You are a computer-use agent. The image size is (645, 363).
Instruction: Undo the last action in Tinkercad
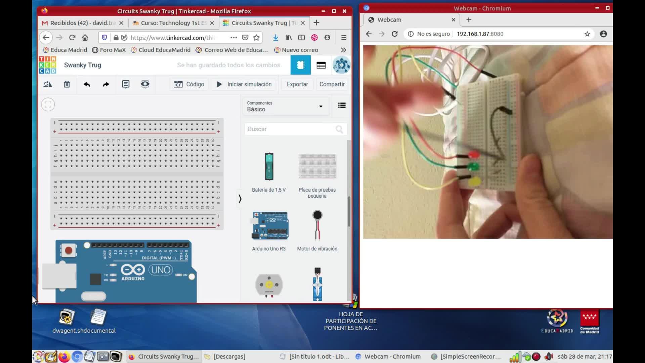pos(87,84)
